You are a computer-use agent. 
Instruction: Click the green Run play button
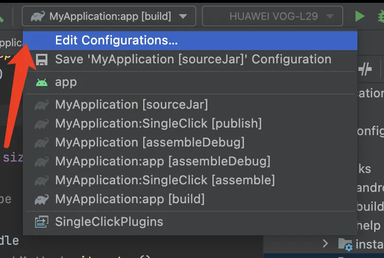360,17
